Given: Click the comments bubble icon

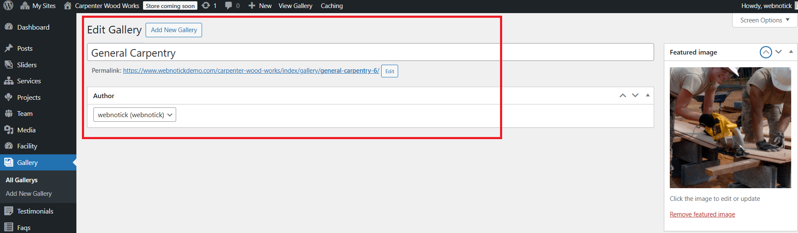Looking at the screenshot, I should pos(229,5).
